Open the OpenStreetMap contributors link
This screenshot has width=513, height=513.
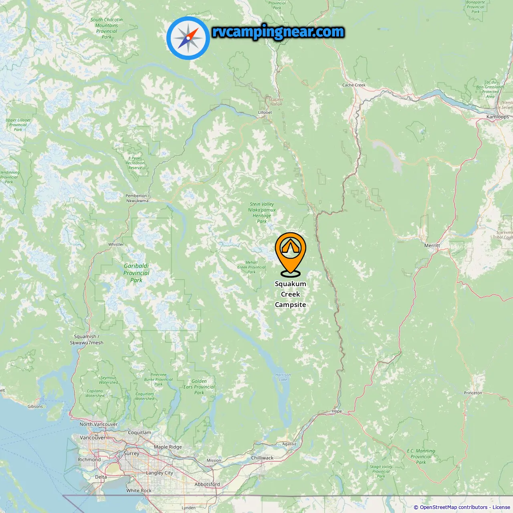tap(454, 507)
